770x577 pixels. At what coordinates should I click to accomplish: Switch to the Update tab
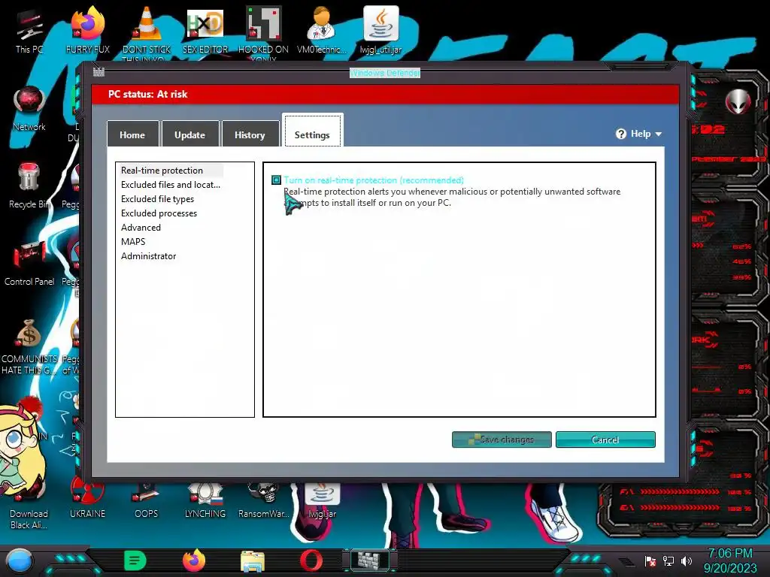190,134
